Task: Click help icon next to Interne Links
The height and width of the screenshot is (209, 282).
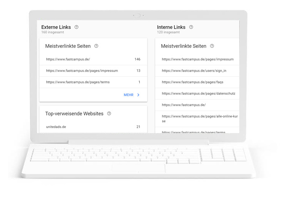Action: point(191,27)
